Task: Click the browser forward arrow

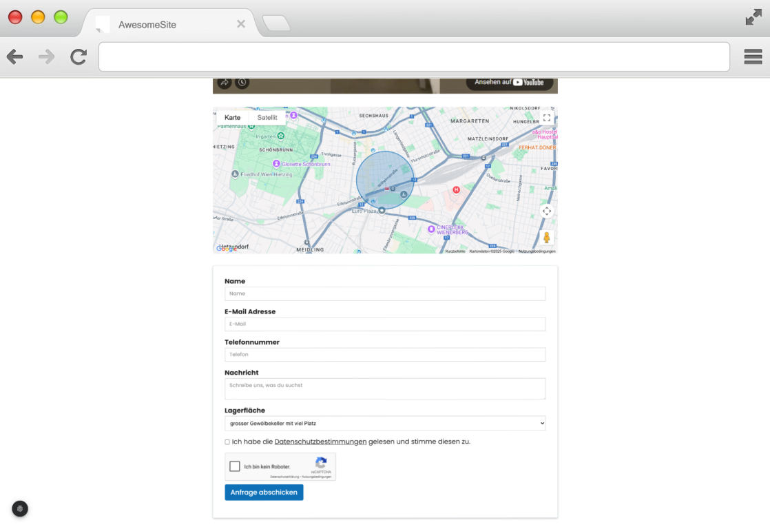Action: coord(46,57)
